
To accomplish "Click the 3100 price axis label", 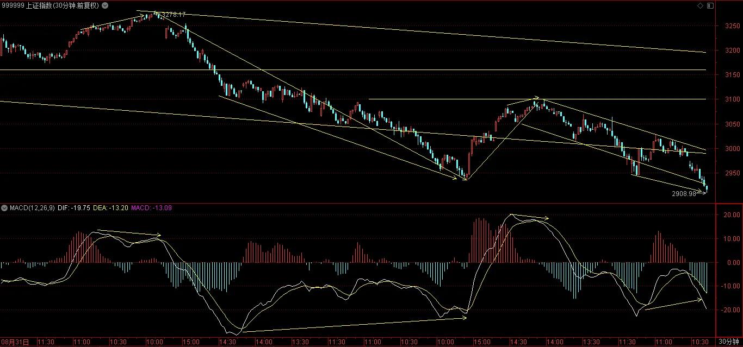I will pyautogui.click(x=732, y=99).
